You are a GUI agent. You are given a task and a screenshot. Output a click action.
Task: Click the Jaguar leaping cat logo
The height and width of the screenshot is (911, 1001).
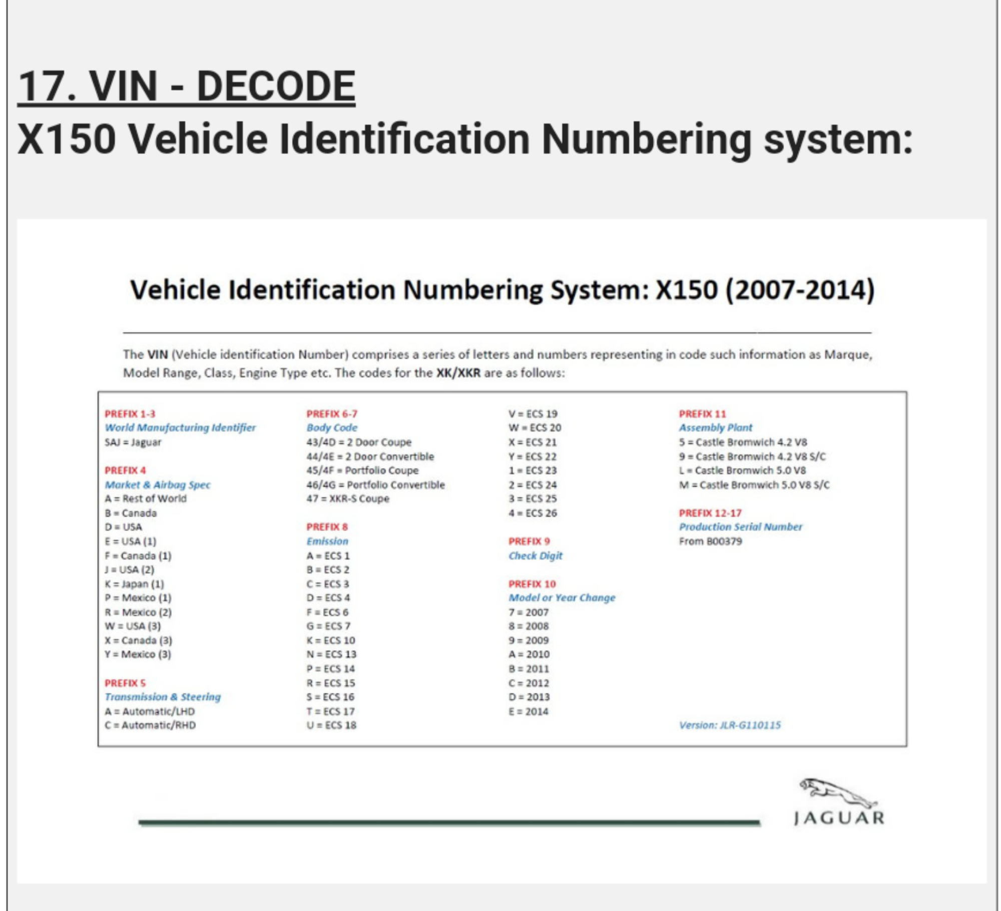tap(837, 792)
